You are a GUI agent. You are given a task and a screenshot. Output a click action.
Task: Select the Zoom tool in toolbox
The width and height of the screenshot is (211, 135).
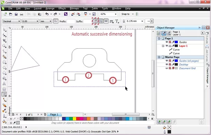pos(4,46)
